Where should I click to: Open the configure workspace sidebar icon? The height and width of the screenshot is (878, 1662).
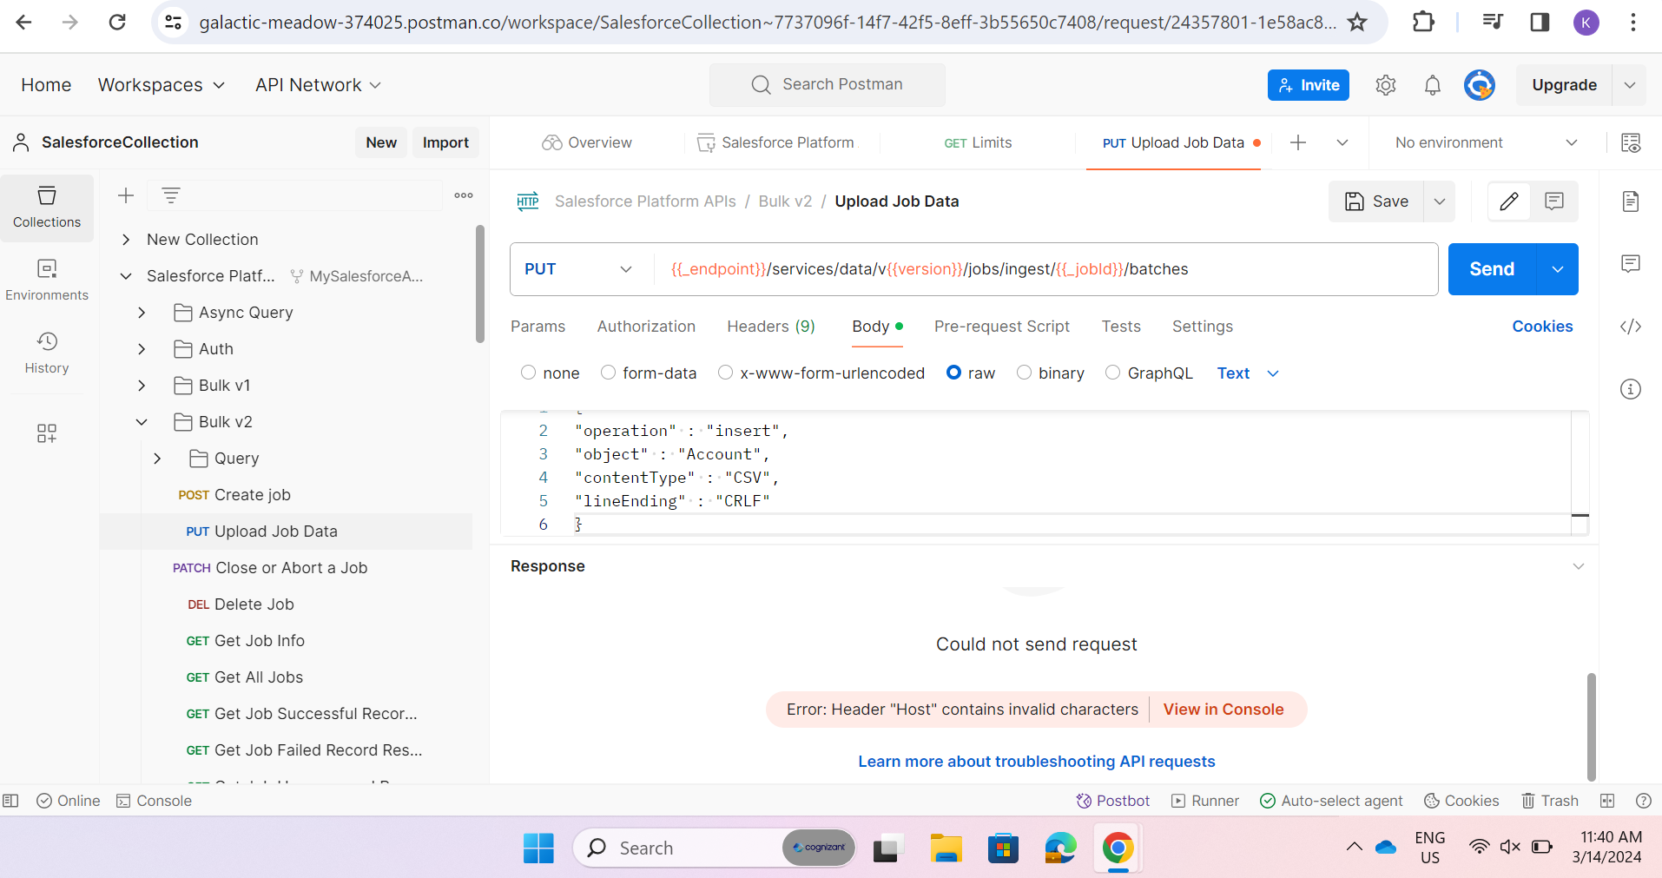tap(47, 433)
